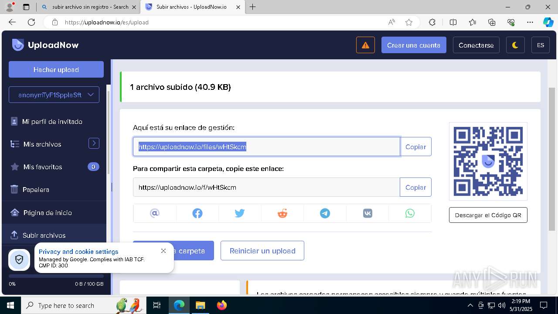Open Windows Start menu
This screenshot has width=558, height=314.
[x=10, y=305]
